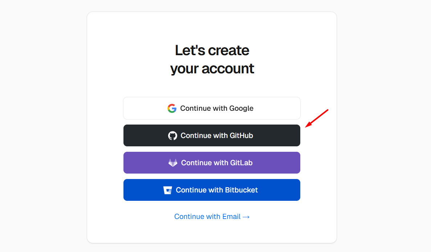Screen dimensions: 431x252
Task: Sign up using Continue with Google
Action: 212,108
